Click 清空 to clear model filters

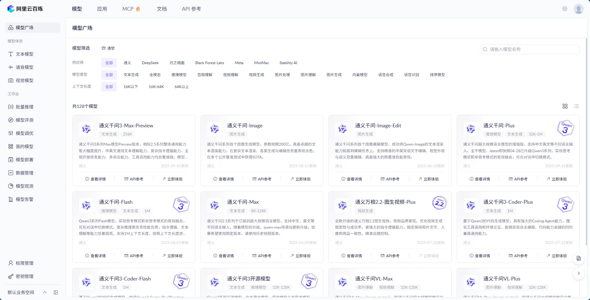click(x=108, y=48)
